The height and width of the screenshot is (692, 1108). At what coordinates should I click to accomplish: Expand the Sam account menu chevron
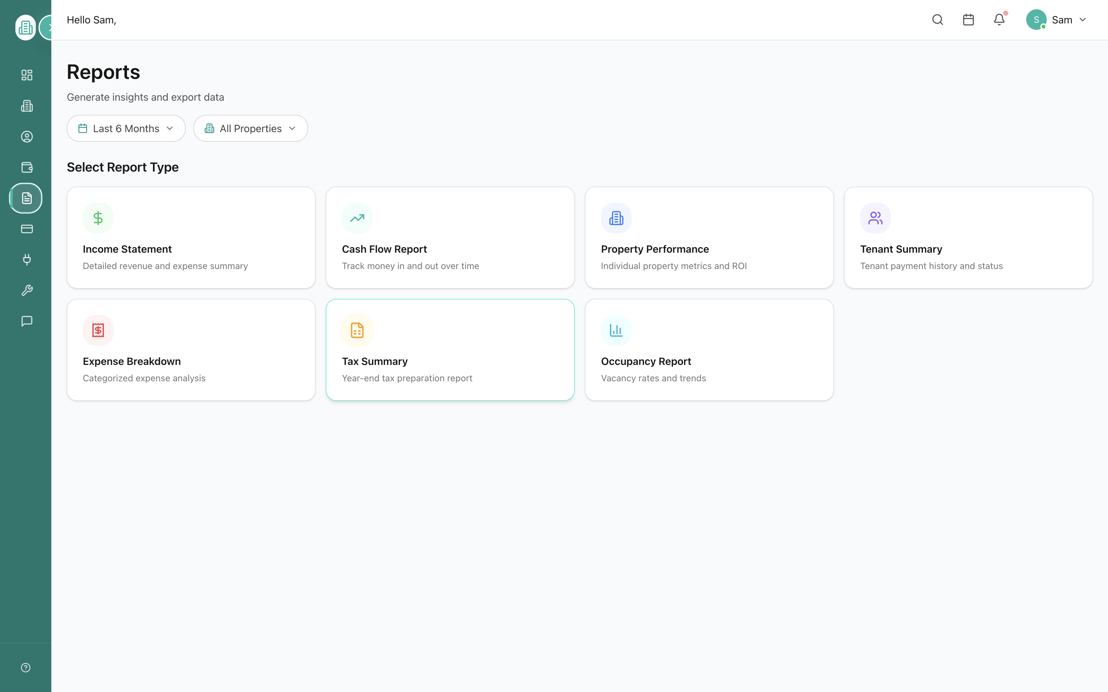pyautogui.click(x=1082, y=20)
